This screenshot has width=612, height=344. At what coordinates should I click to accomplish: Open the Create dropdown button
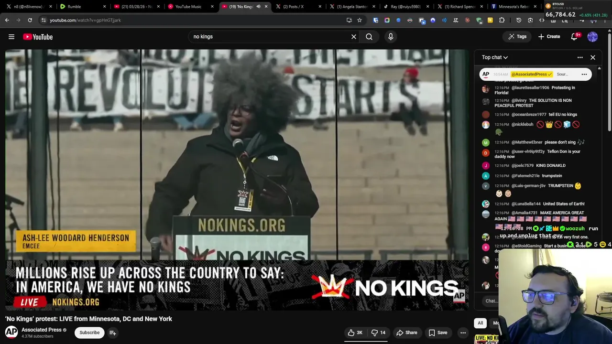click(x=549, y=37)
